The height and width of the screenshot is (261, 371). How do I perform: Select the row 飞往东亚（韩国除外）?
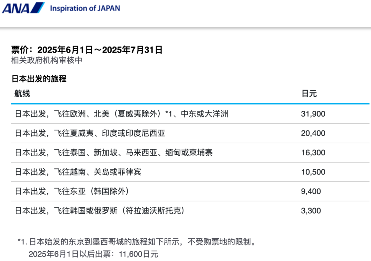click(190, 191)
